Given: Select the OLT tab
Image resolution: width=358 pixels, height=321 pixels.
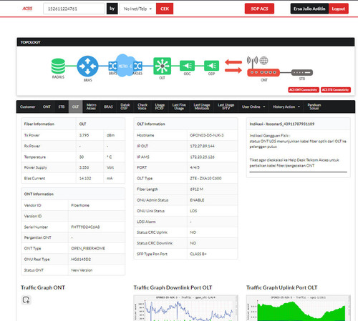Looking at the screenshot, I should point(76,107).
